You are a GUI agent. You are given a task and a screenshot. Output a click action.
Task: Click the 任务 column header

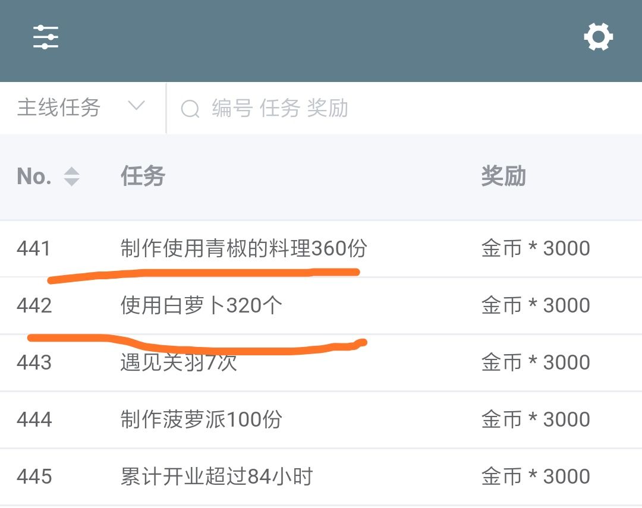click(143, 176)
